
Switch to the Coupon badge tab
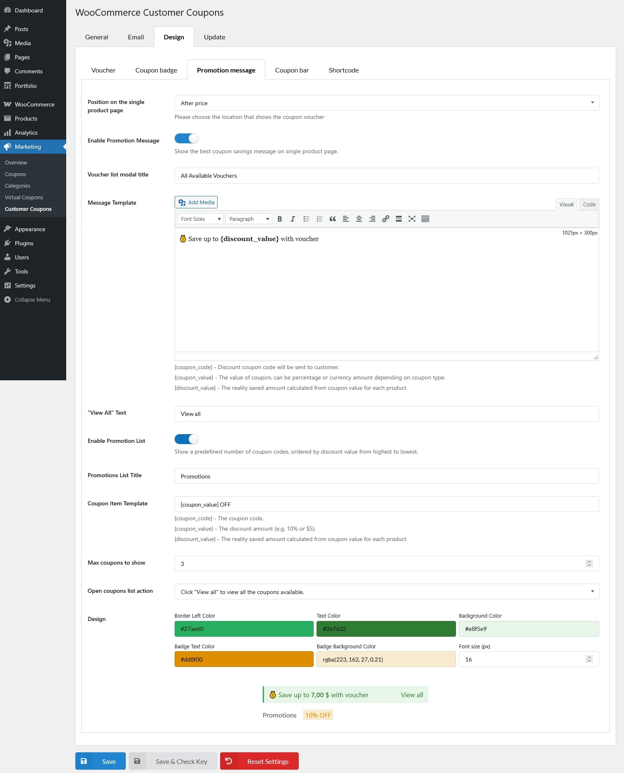tap(156, 70)
